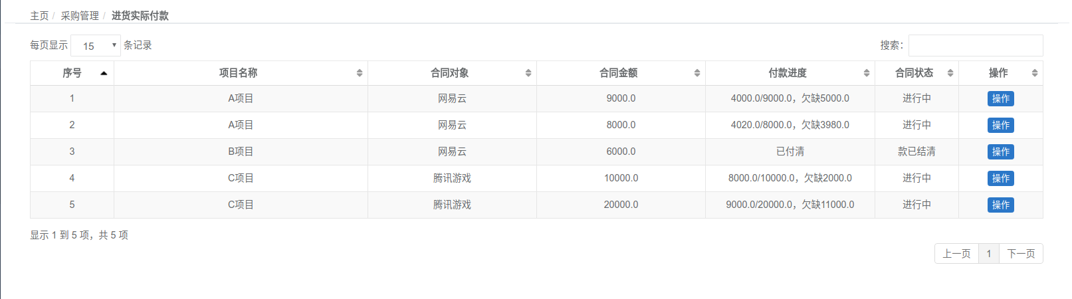Go to next page with 下一页
This screenshot has height=299, width=1072.
(x=1021, y=254)
